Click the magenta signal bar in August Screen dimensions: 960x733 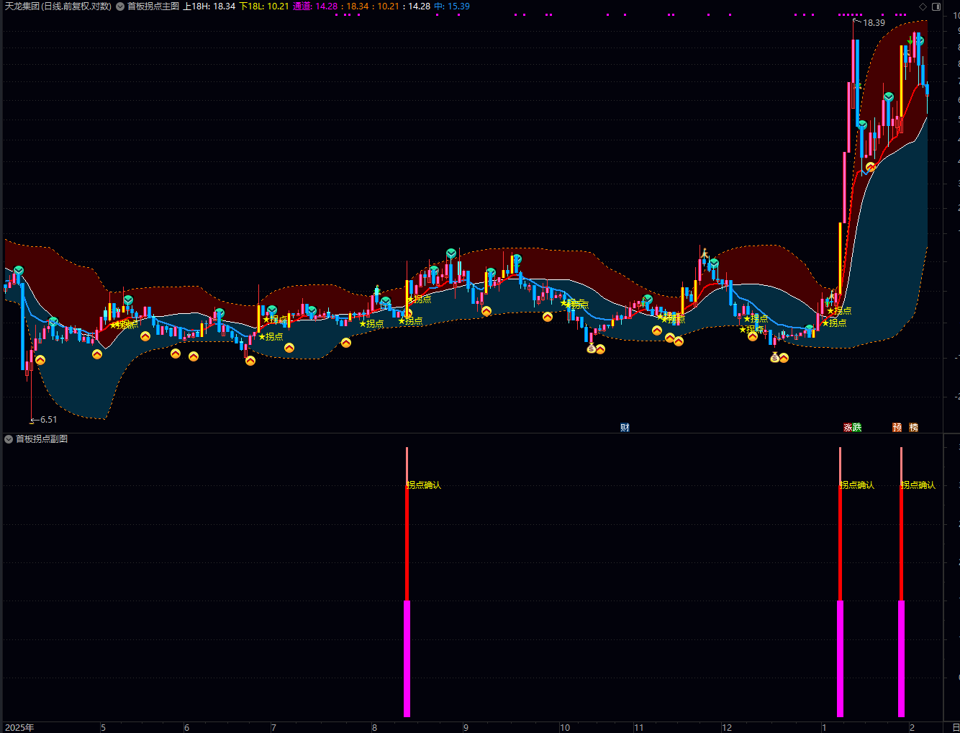(x=407, y=658)
